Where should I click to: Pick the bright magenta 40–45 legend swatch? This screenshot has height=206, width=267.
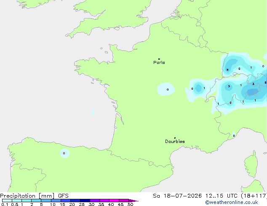114,201
